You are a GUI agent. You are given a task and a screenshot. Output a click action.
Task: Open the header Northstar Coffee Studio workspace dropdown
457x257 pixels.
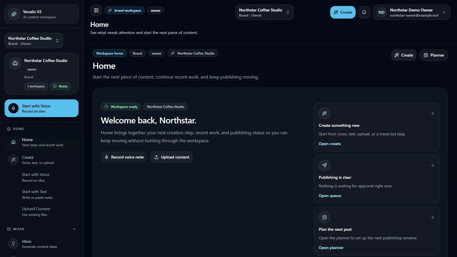click(264, 12)
